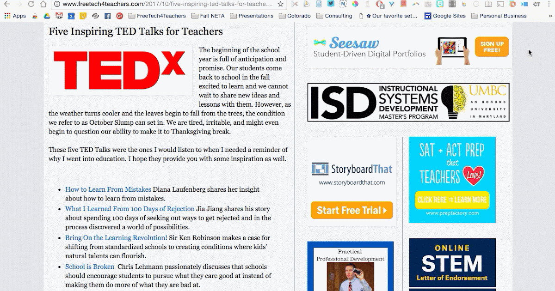Viewport: 555px width, 291px height.
Task: Expand the FreeTech4Teachers bookmarks folder
Action: 157,16
